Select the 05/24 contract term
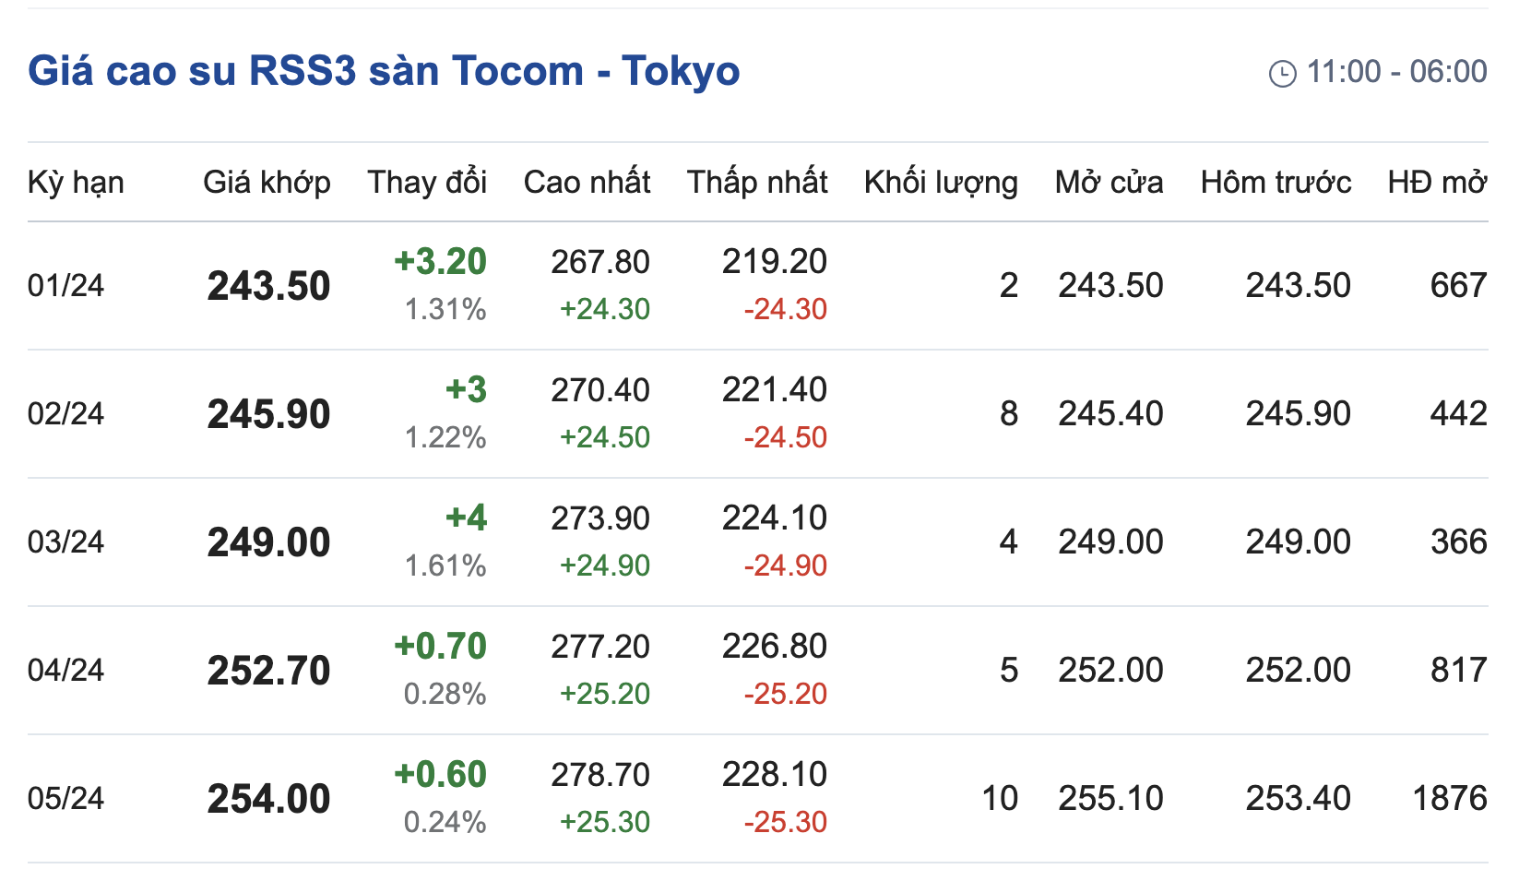The image size is (1531, 869). tap(65, 799)
